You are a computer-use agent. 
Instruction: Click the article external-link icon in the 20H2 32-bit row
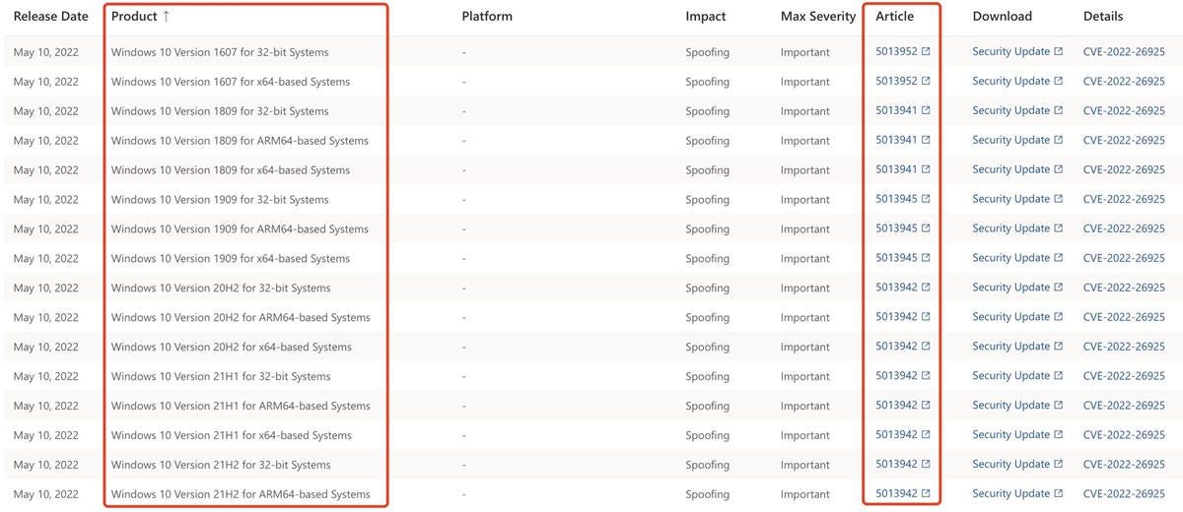(x=926, y=288)
